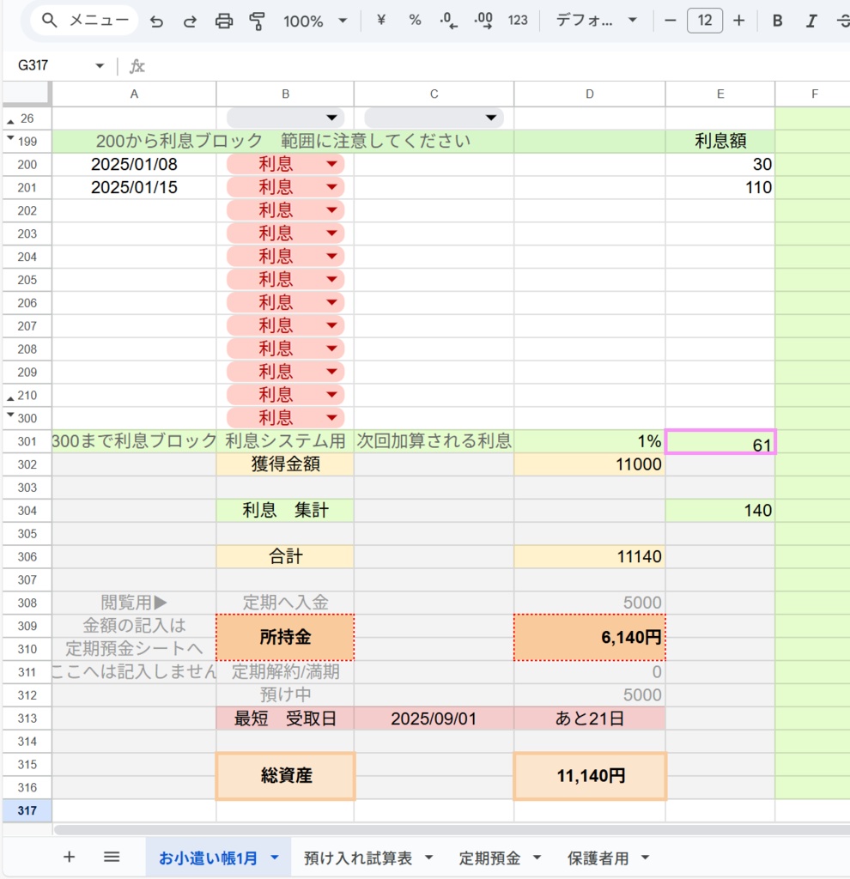Viewport: 850px width, 879px height.
Task: Open the zoom level dropdown
Action: (x=316, y=21)
